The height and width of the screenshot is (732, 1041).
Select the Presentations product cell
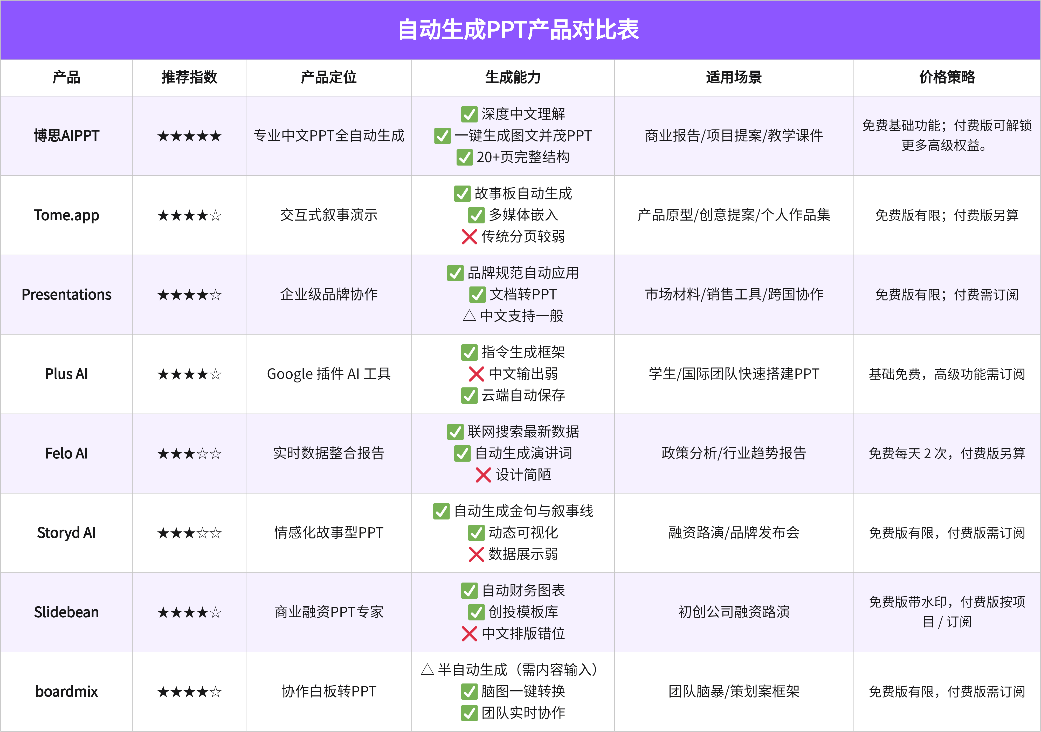[x=66, y=294]
